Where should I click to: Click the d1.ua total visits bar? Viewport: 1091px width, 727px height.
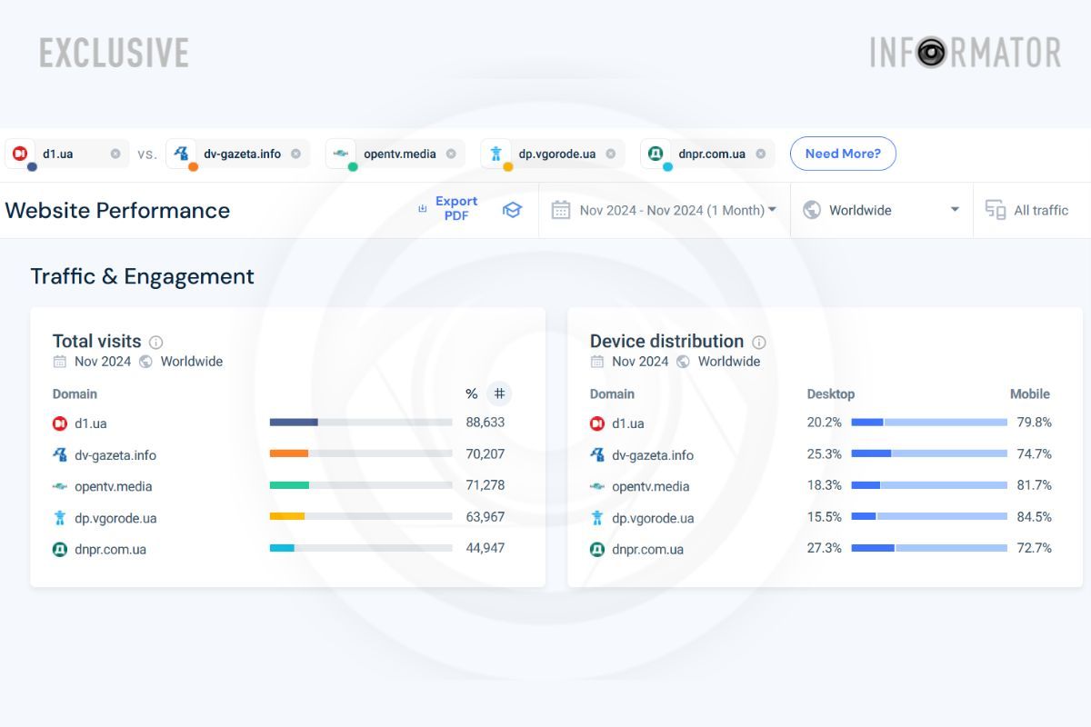click(x=361, y=423)
